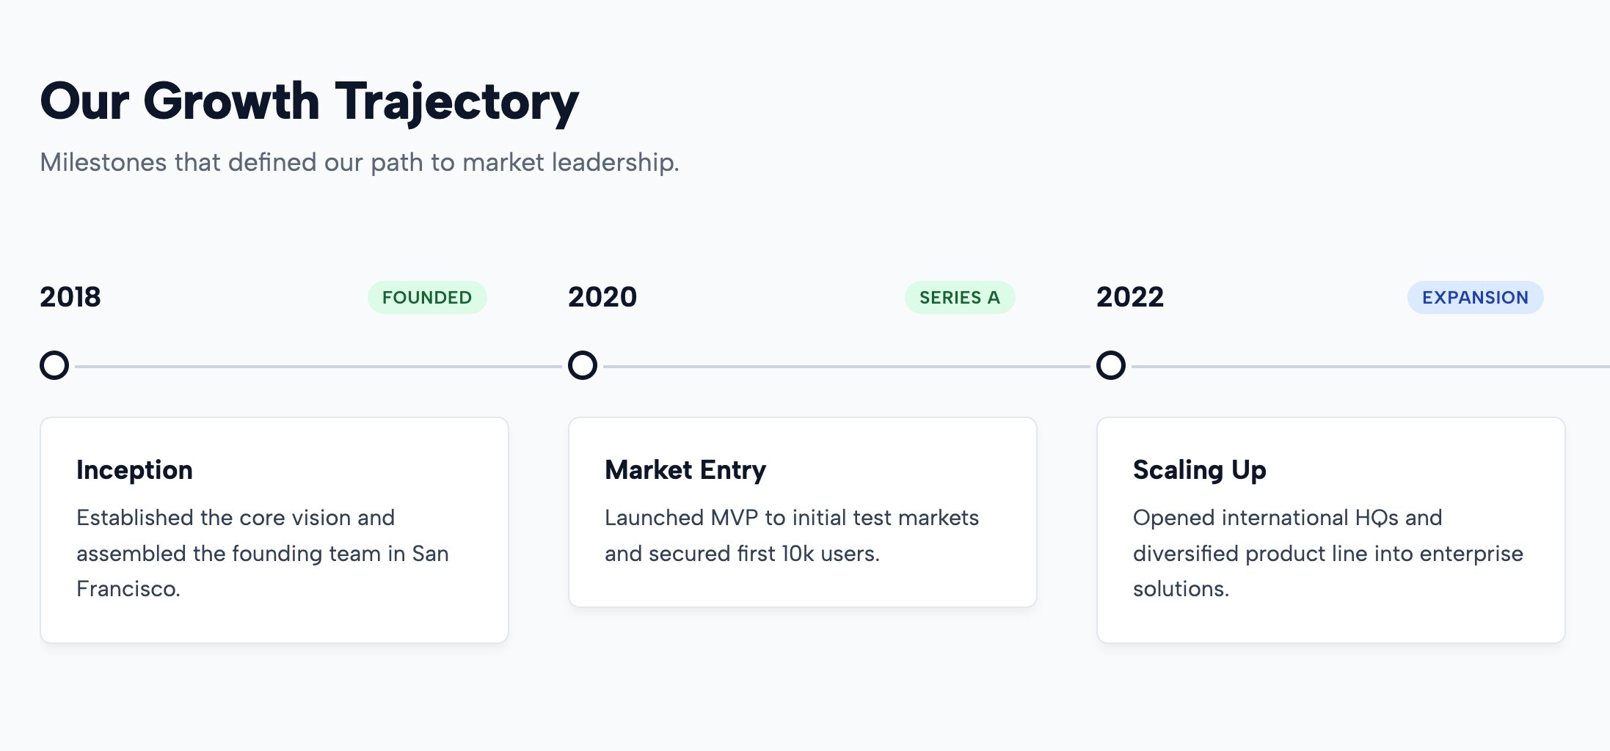Click the 2018 year label
The height and width of the screenshot is (751, 1610).
(70, 297)
